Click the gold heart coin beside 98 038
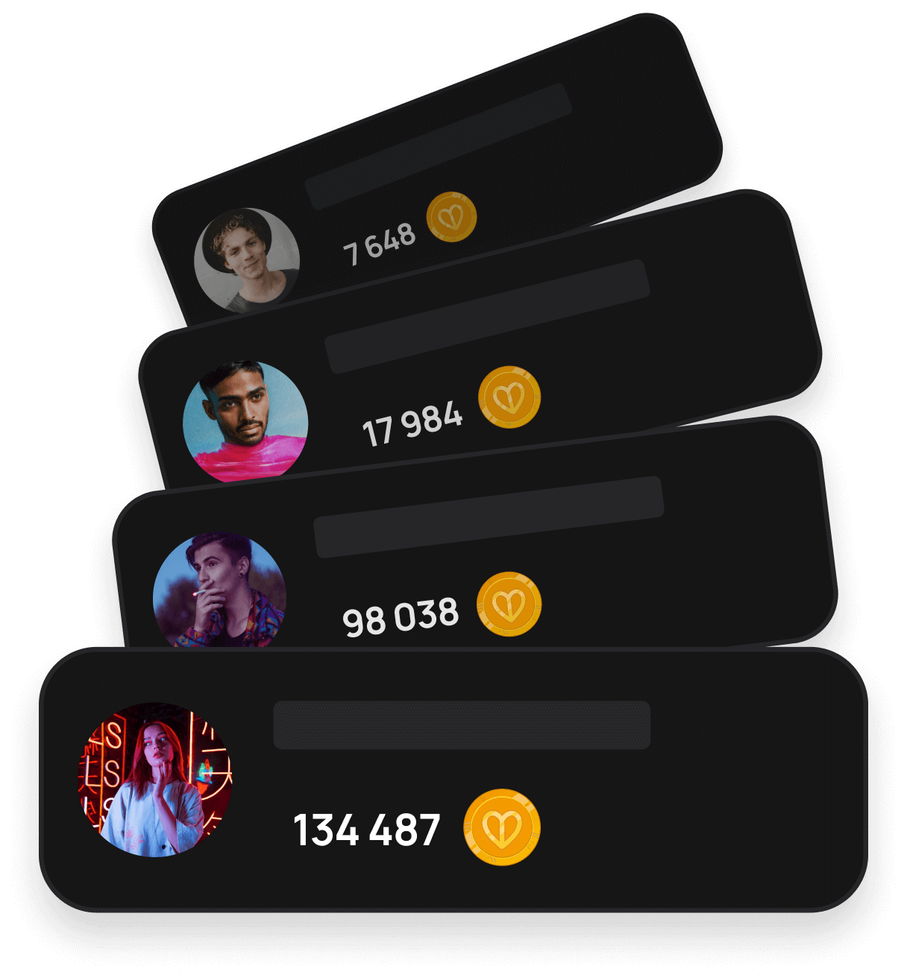The width and height of the screenshot is (907, 975). click(509, 604)
